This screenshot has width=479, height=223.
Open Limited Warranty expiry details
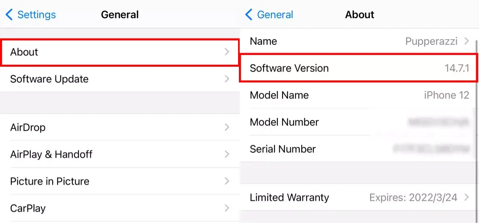[x=413, y=198]
